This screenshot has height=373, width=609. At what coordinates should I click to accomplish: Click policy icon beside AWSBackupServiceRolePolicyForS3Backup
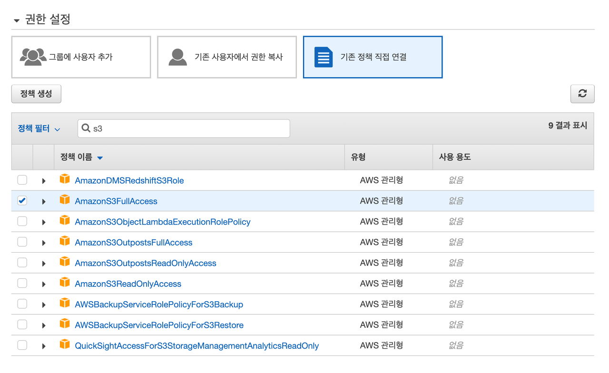pos(65,303)
